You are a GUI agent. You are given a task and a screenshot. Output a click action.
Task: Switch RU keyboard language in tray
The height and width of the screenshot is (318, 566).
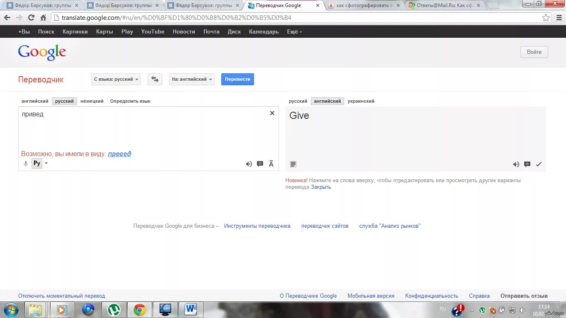443,309
